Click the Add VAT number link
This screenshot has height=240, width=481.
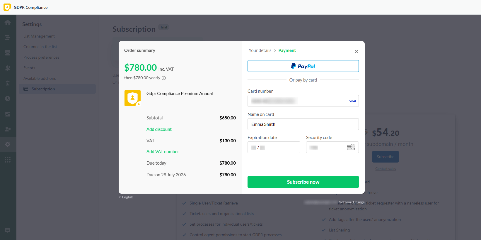point(163,152)
